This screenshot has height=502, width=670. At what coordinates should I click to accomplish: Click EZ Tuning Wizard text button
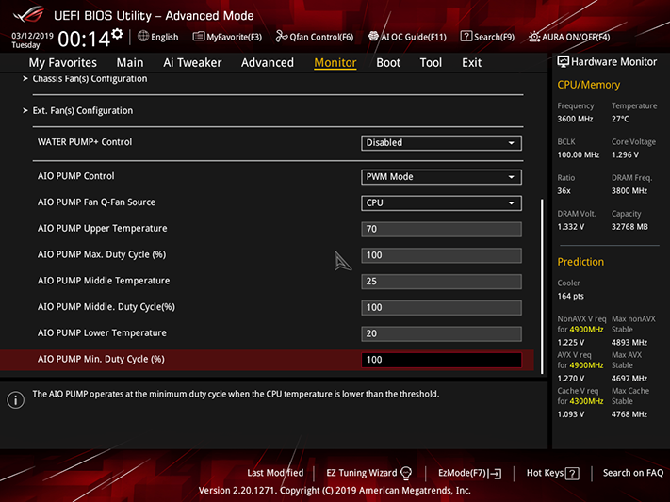(362, 473)
